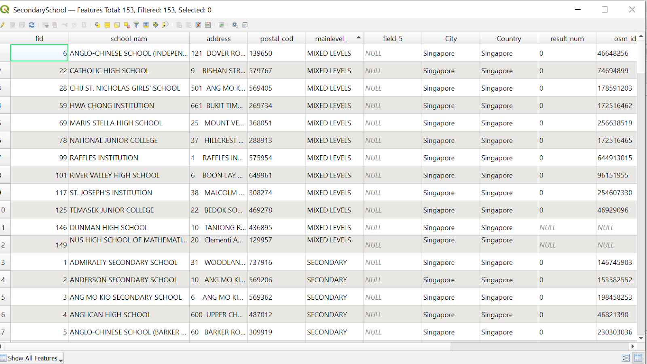
Task: Open the Actions icon with magnifier gear
Action: [x=235, y=25]
